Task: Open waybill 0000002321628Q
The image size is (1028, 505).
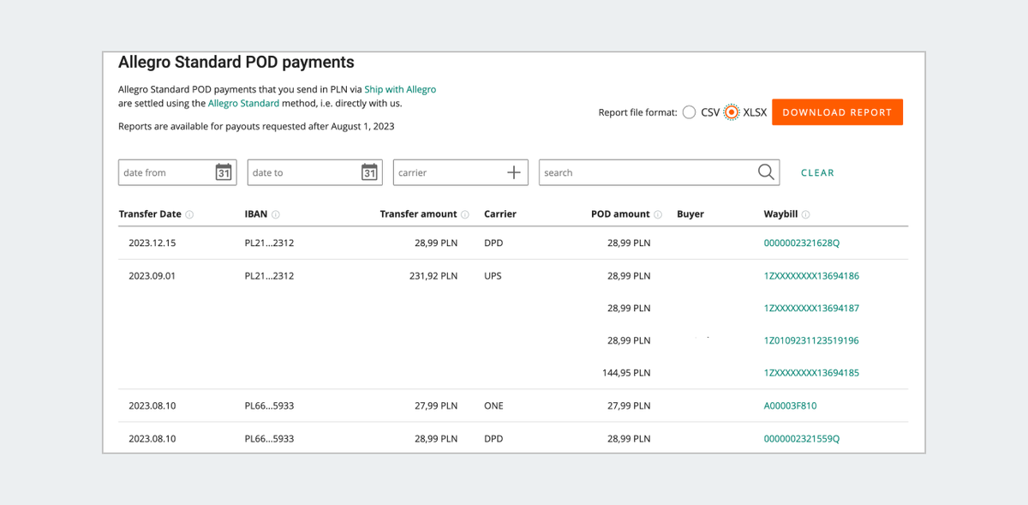Action: pos(801,243)
